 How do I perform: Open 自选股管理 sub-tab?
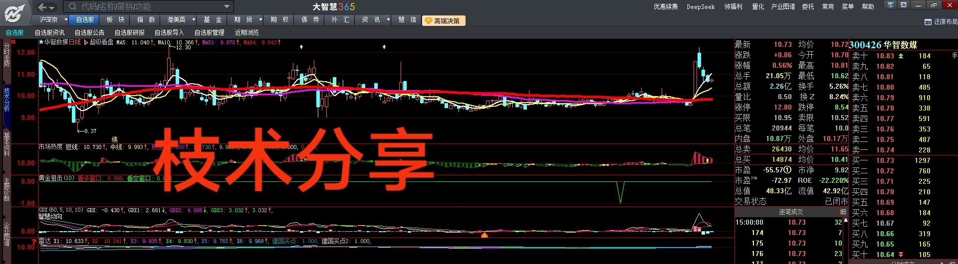(209, 32)
